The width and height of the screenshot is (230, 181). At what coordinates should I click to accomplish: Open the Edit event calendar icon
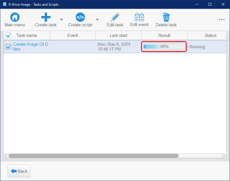click(139, 17)
